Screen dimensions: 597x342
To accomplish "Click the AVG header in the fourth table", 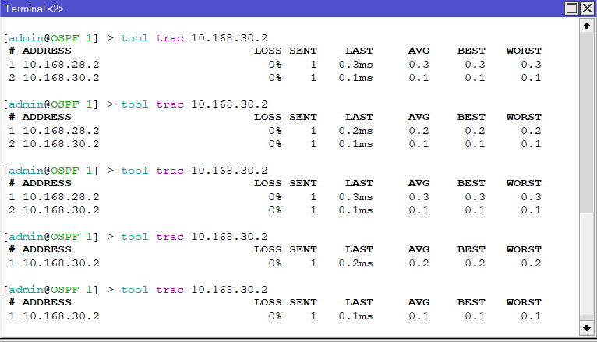I will [x=419, y=250].
